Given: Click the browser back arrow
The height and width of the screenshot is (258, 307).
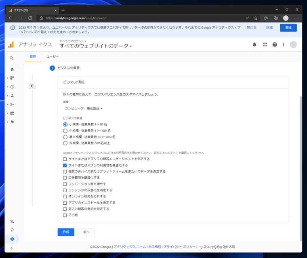Looking at the screenshot, I should tap(11, 18).
